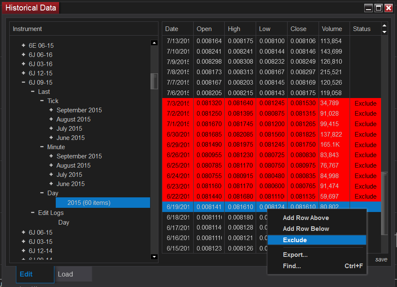Expand August 2015 under Tick

click(x=51, y=119)
